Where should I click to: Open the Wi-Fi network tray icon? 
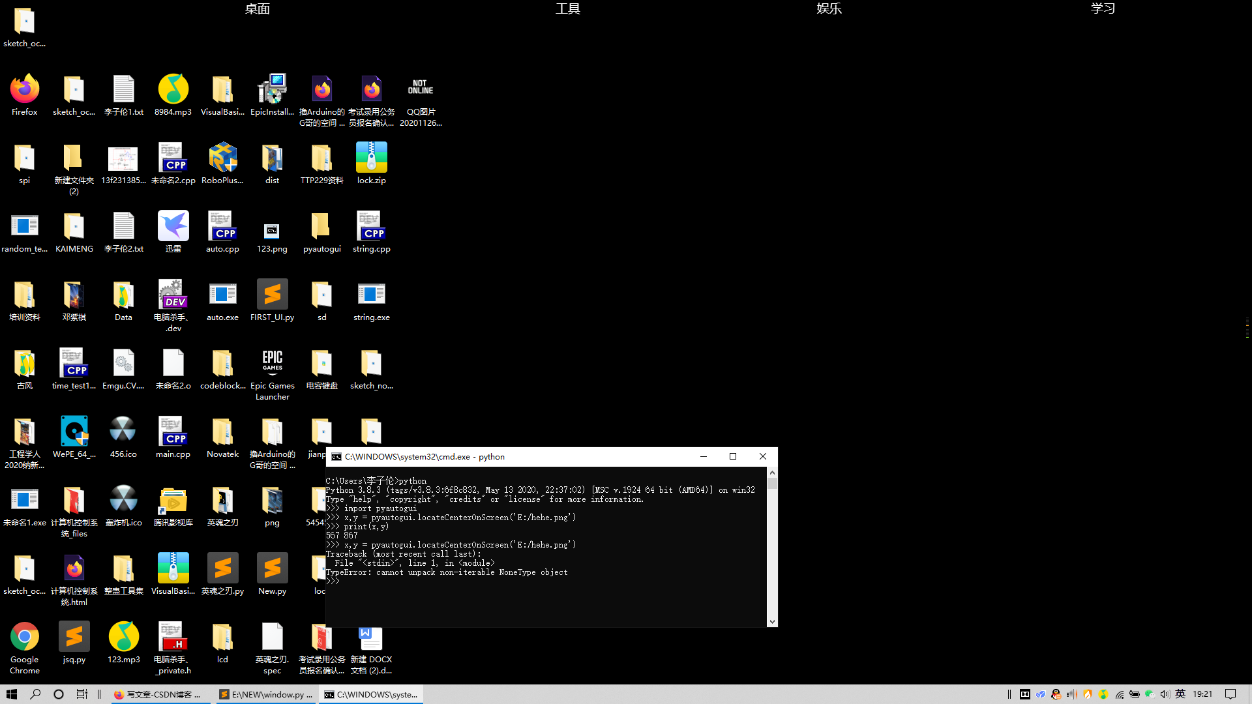(1119, 694)
